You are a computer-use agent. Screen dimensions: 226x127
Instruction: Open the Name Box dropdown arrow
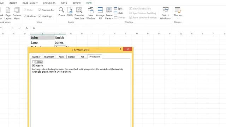(1, 28)
